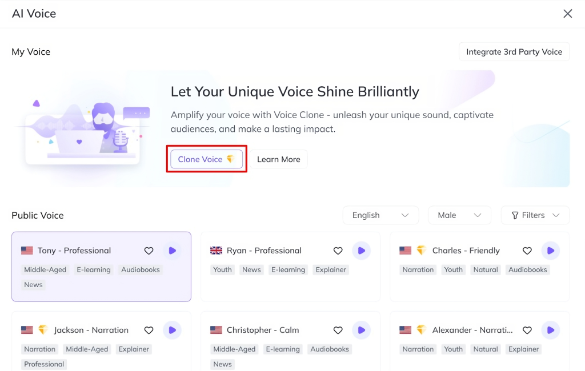The width and height of the screenshot is (585, 371).
Task: Click the E-learning tag on Tony's card
Action: tap(94, 269)
